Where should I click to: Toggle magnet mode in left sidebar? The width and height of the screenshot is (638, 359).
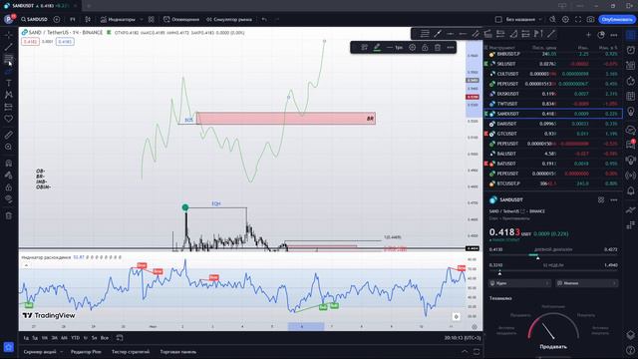click(9, 164)
